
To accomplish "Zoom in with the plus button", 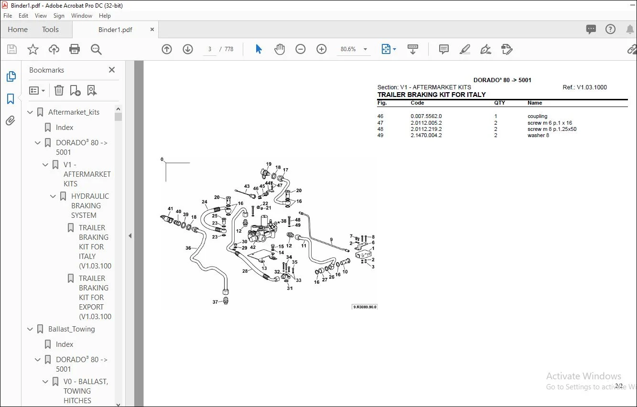I will (322, 49).
